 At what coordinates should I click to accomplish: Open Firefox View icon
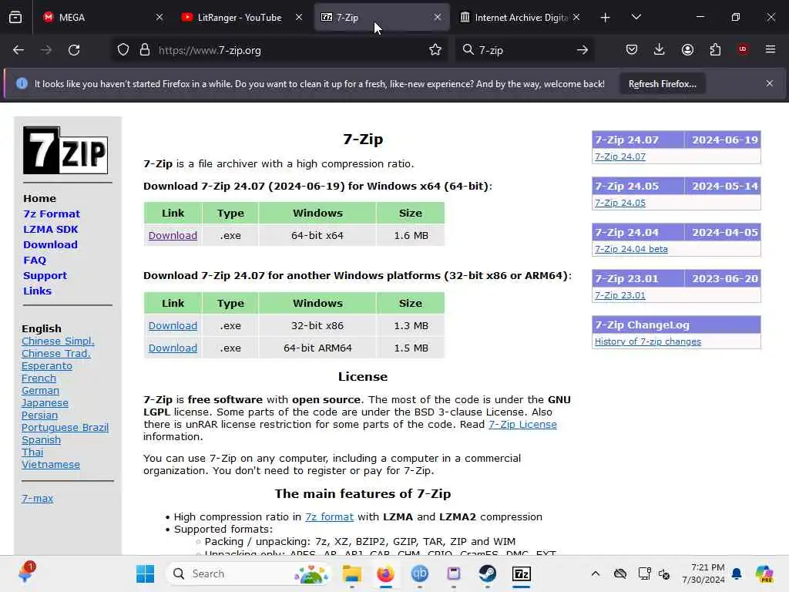15,17
